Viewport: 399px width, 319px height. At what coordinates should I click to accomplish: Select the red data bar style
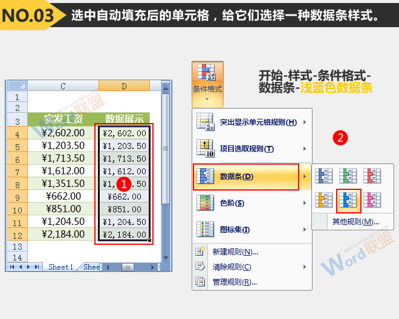(x=372, y=175)
